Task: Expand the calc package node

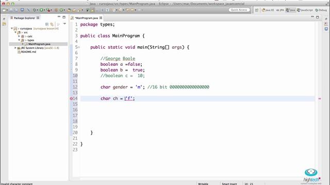Action: [x=19, y=36]
